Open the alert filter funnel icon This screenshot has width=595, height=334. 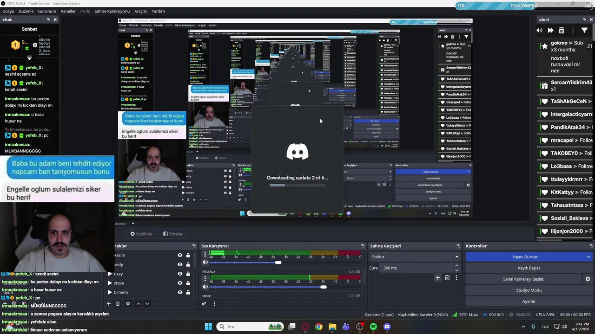point(584,30)
